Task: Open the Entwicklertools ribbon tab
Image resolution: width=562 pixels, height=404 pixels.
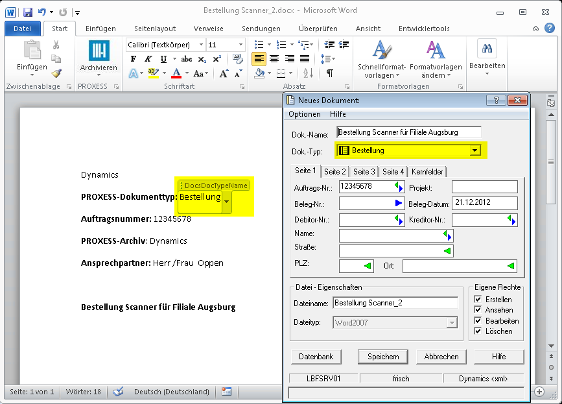Action: pos(424,29)
